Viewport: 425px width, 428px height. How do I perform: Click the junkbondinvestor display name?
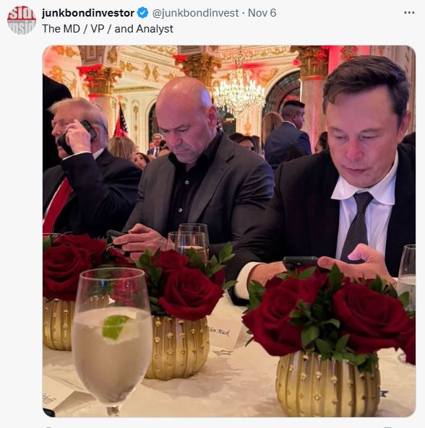pos(88,13)
